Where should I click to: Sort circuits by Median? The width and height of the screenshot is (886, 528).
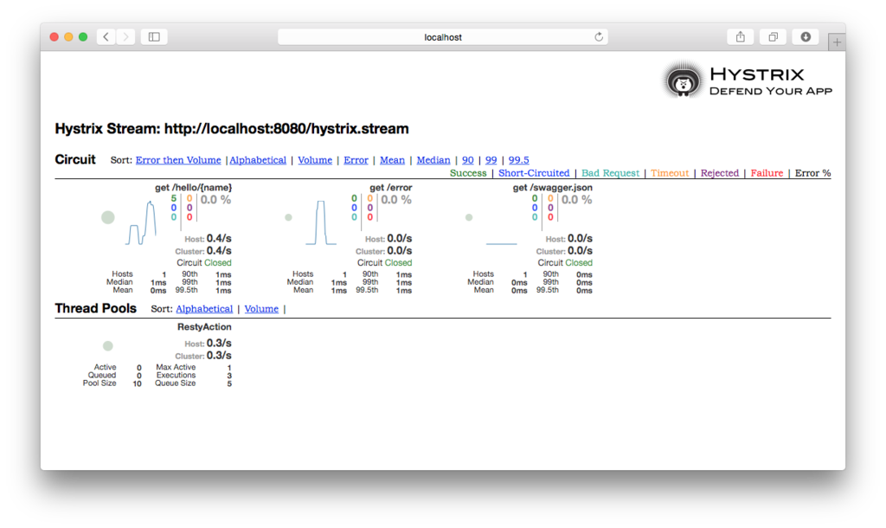click(x=433, y=160)
